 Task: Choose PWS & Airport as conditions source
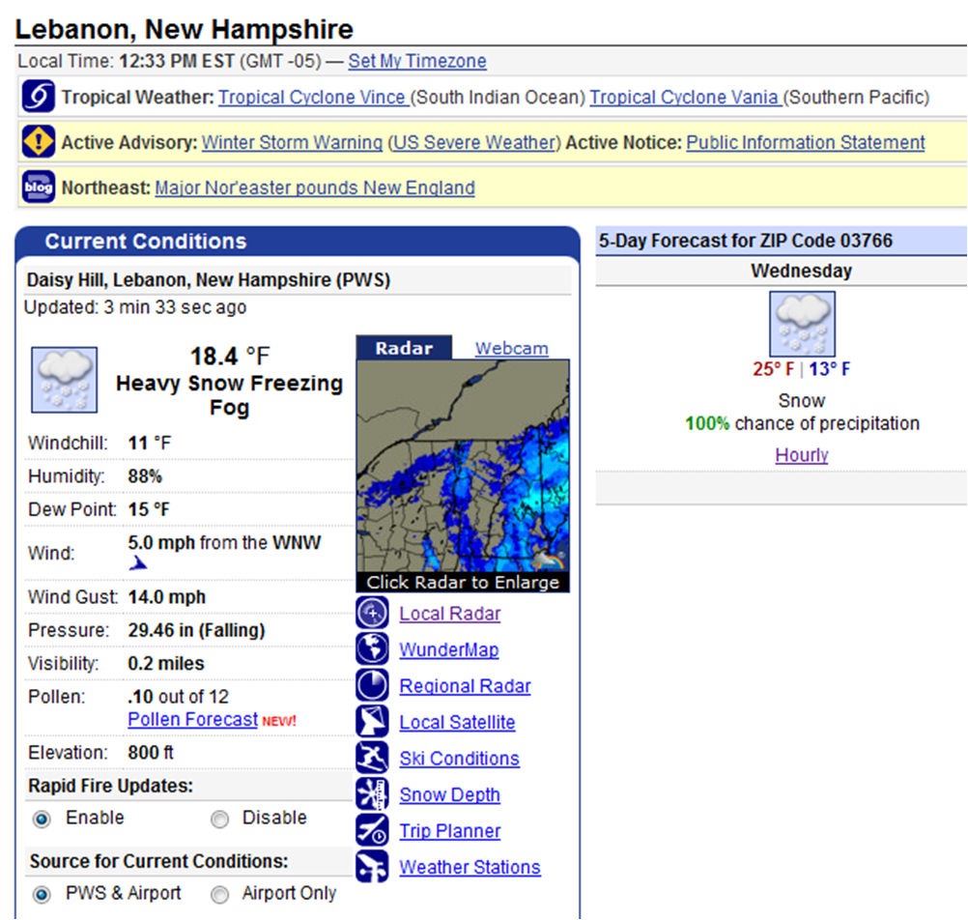(x=42, y=895)
